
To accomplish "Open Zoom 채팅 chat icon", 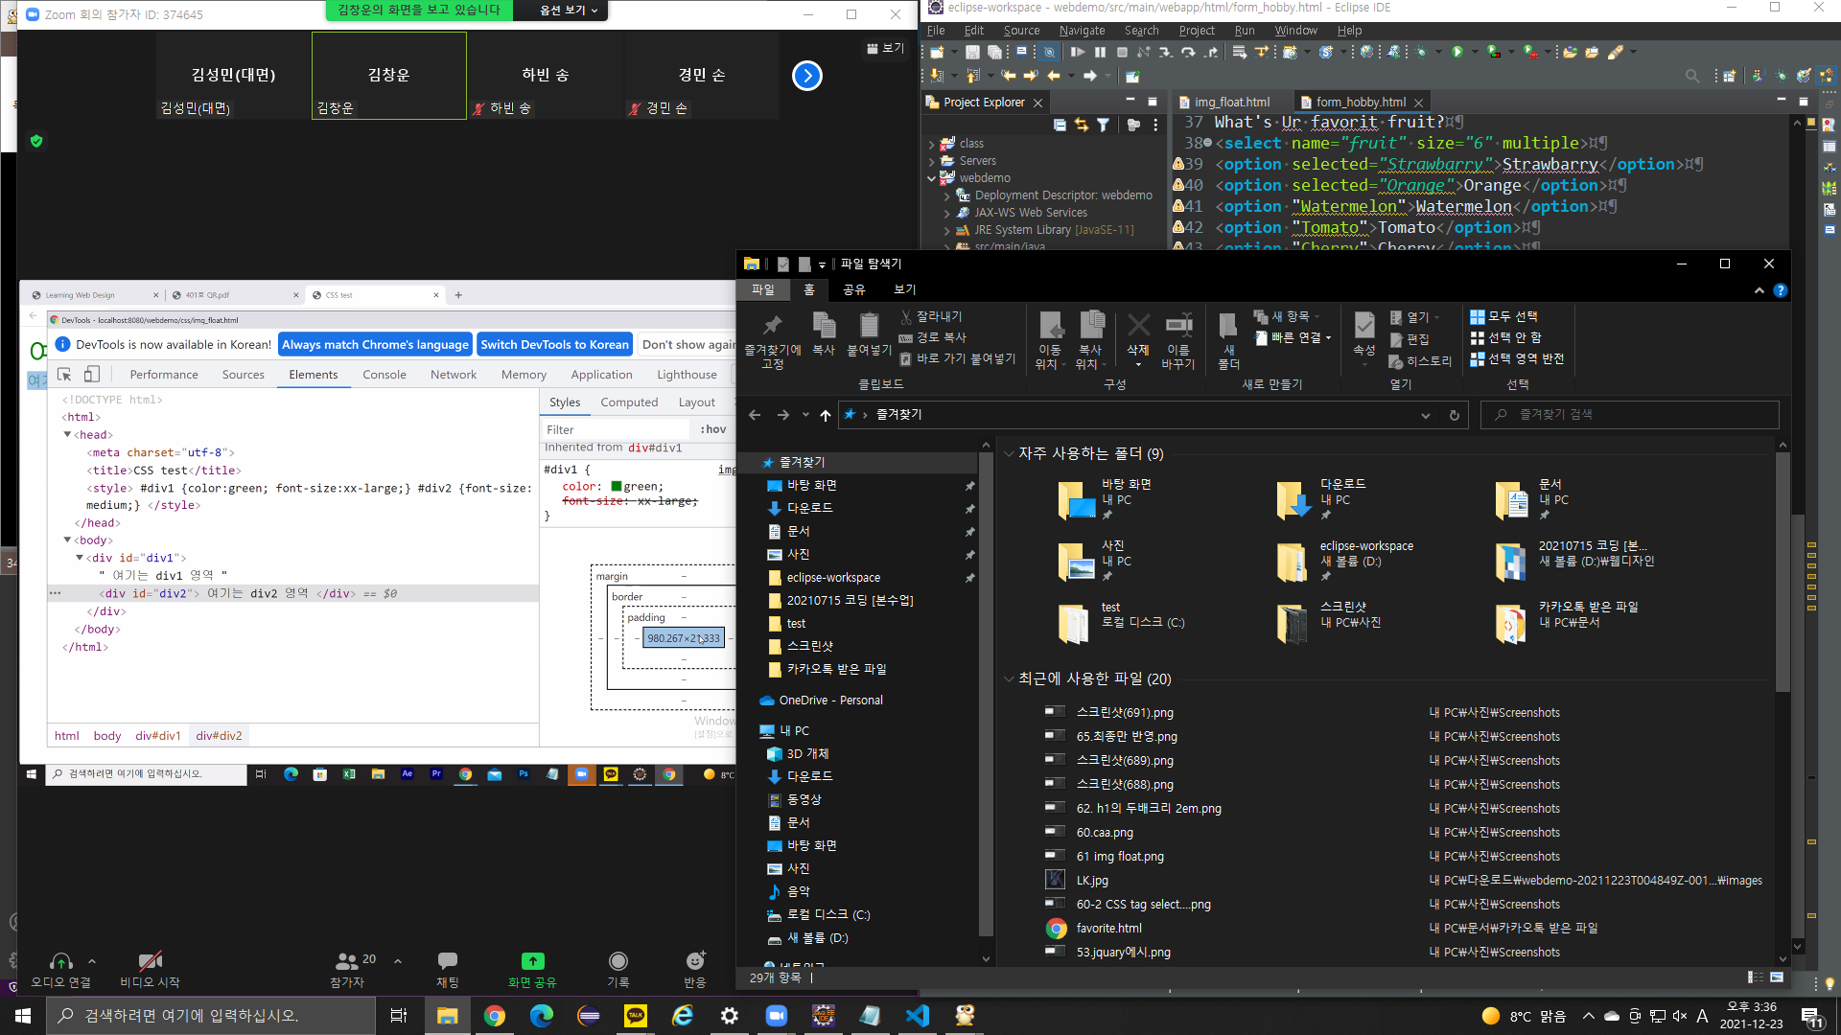I will click(447, 961).
